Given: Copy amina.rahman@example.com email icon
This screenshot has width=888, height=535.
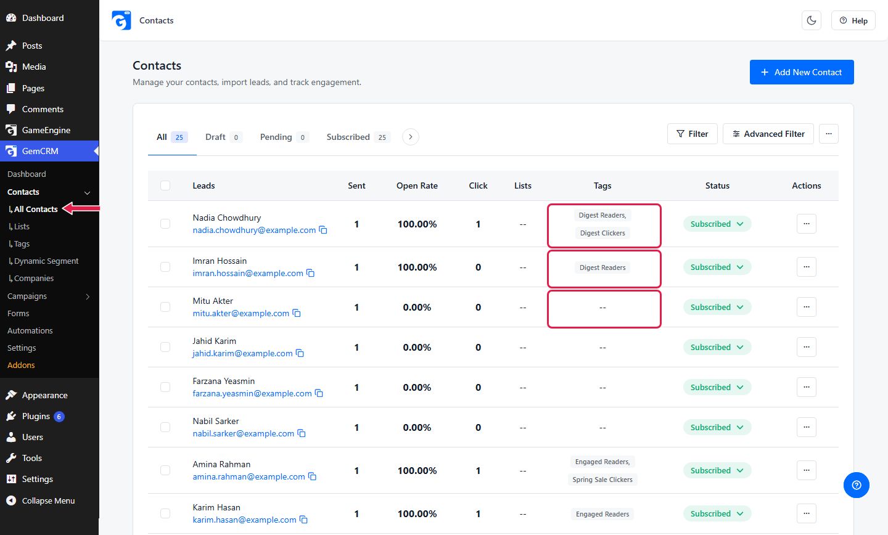Looking at the screenshot, I should pyautogui.click(x=313, y=476).
